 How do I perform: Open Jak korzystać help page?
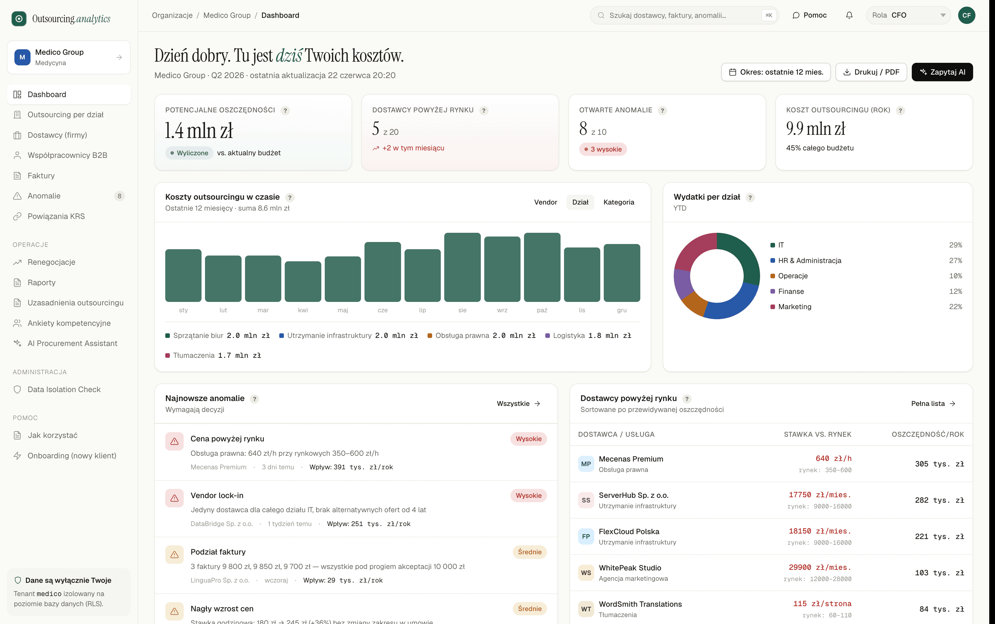pos(69,435)
